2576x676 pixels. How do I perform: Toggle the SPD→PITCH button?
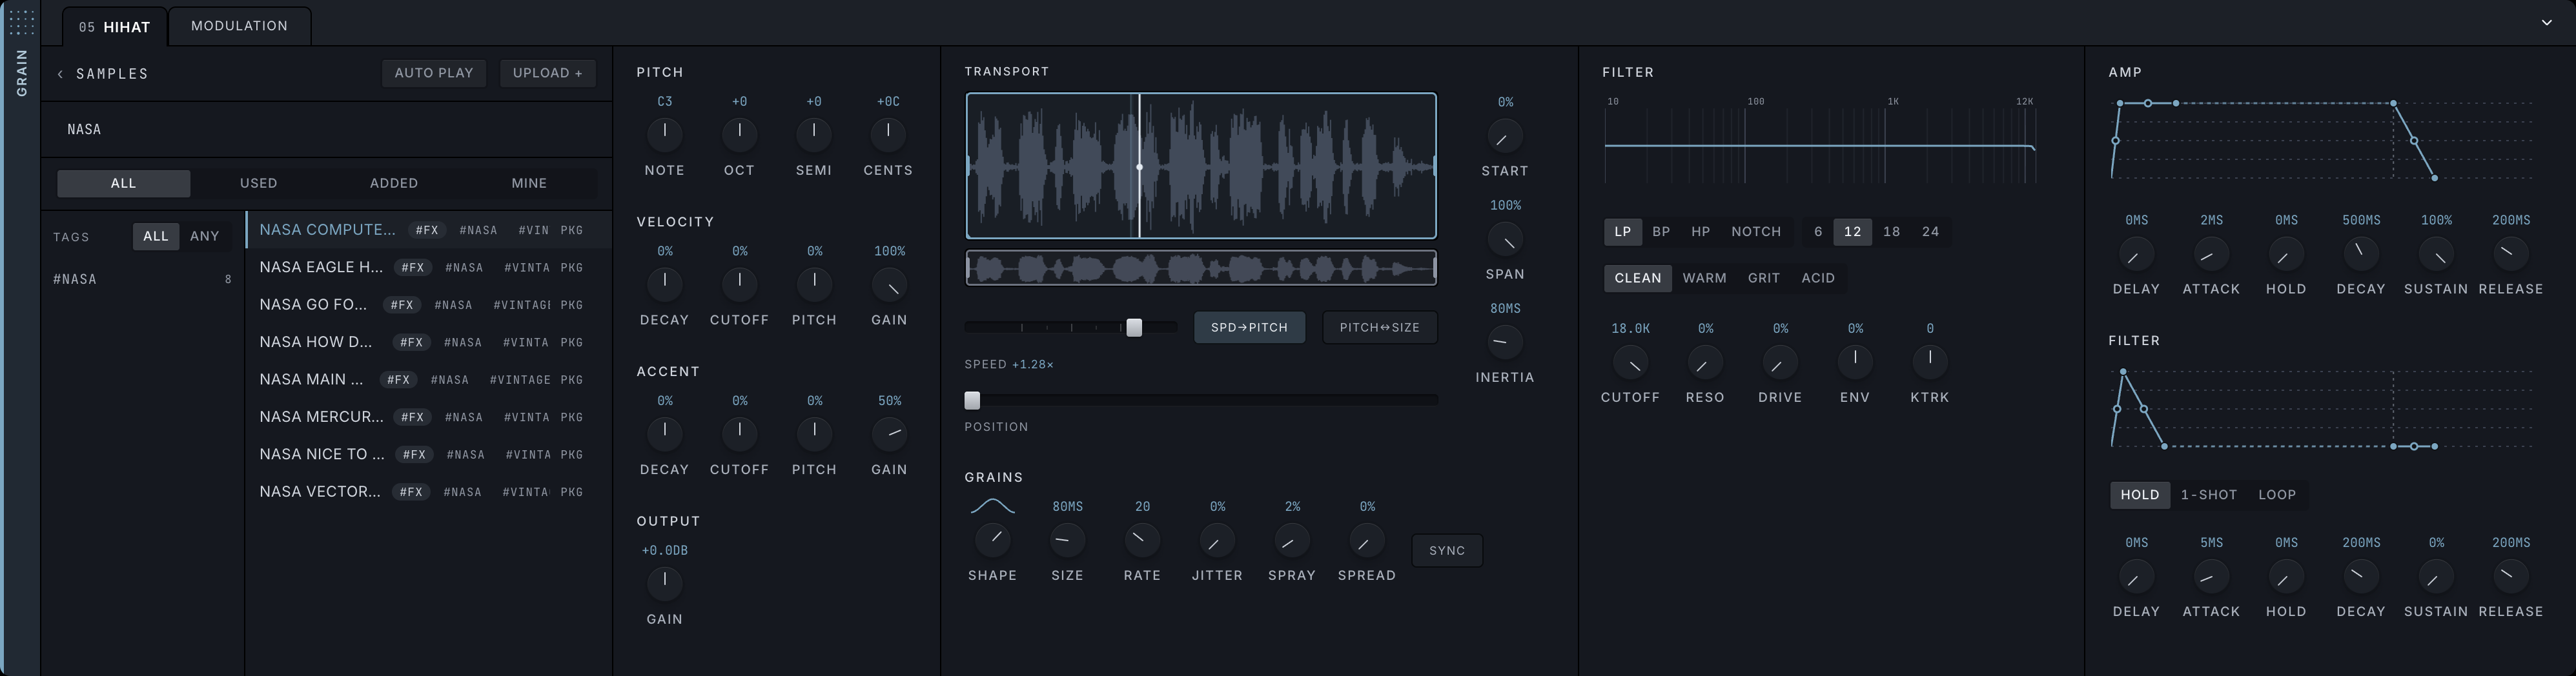1249,328
